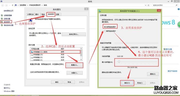Click the 所有控制面板项 breadcrumb

coord(35,5)
